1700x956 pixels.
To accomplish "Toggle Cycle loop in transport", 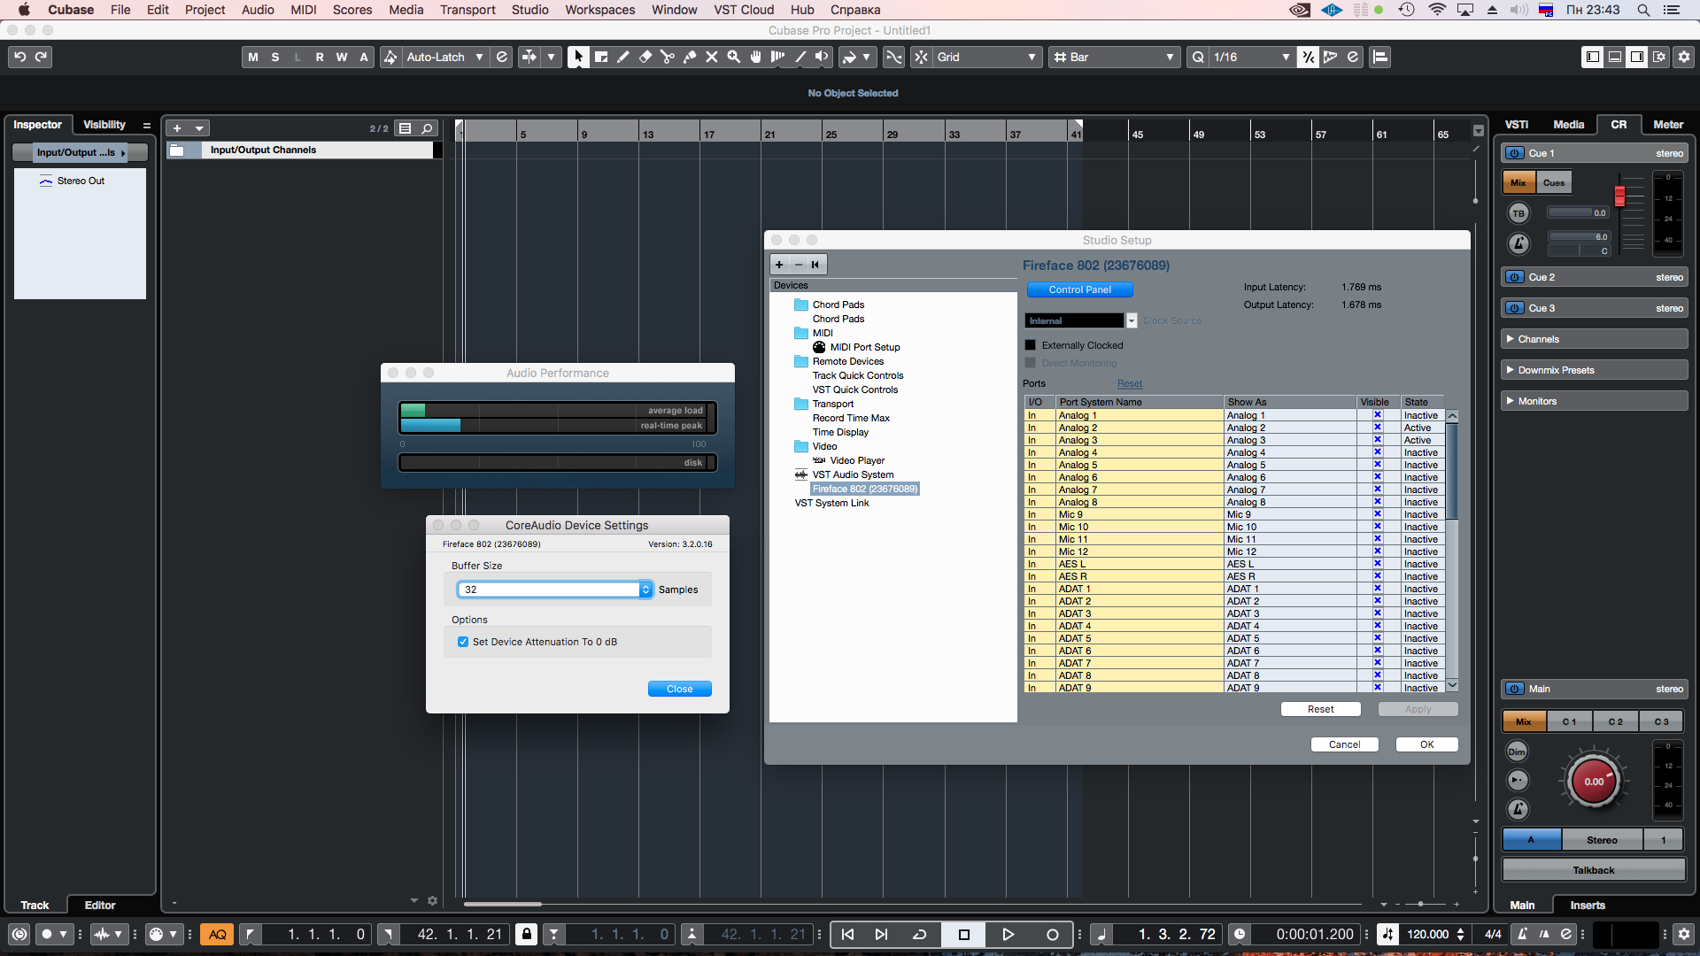I will coord(920,934).
